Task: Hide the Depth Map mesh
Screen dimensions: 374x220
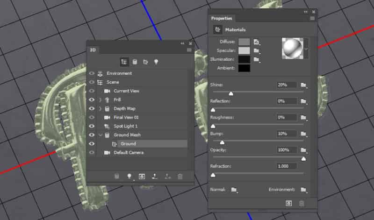Action: click(x=92, y=108)
